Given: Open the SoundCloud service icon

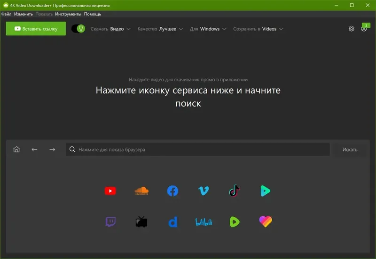Looking at the screenshot, I should point(141,191).
